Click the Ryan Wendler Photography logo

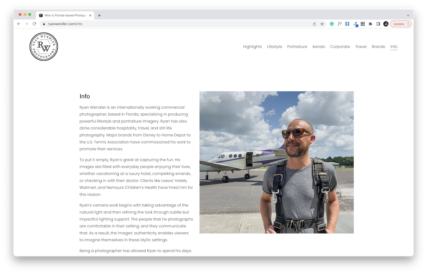pos(44,46)
